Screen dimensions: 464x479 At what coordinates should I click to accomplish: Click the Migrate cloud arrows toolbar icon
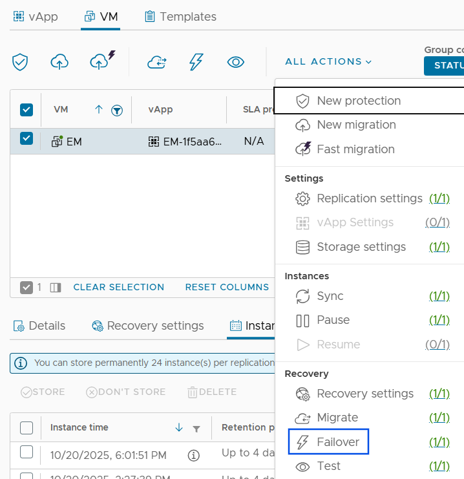[x=157, y=62]
